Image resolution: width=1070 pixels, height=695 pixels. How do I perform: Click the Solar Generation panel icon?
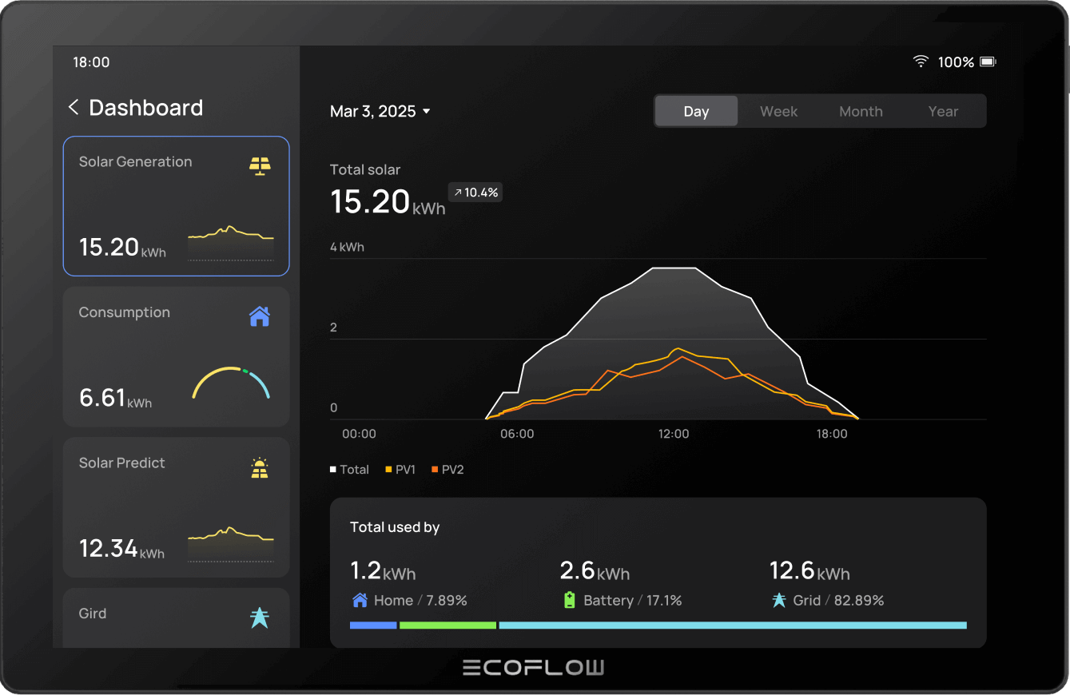[x=259, y=165]
